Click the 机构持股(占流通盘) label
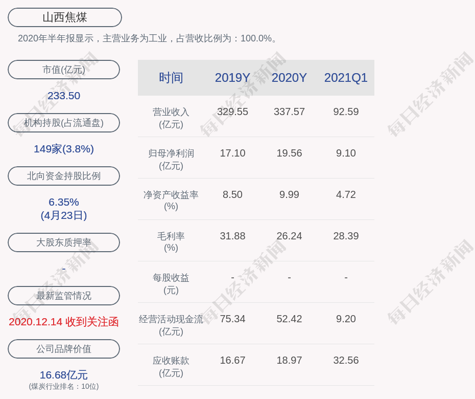The height and width of the screenshot is (399, 475). click(x=64, y=123)
